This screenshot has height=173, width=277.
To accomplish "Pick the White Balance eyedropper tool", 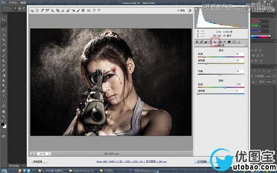I will coord(42,10).
